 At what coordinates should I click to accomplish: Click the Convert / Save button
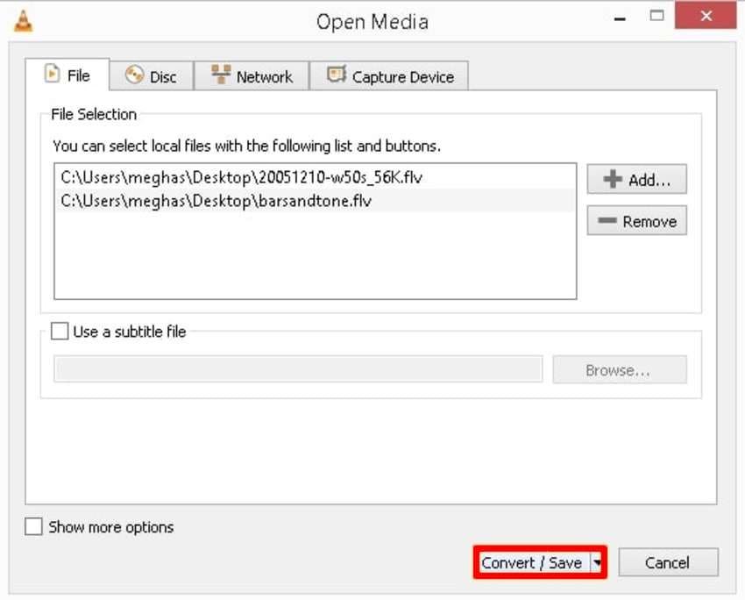[532, 563]
